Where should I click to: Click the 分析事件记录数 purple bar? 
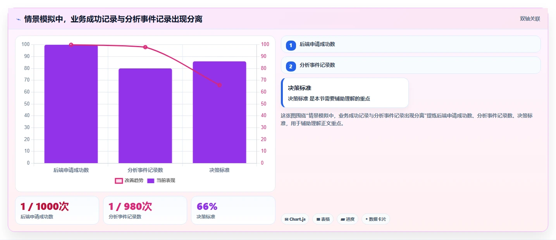tap(145, 116)
